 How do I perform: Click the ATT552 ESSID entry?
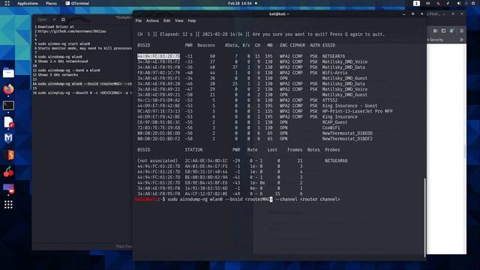[x=330, y=100]
